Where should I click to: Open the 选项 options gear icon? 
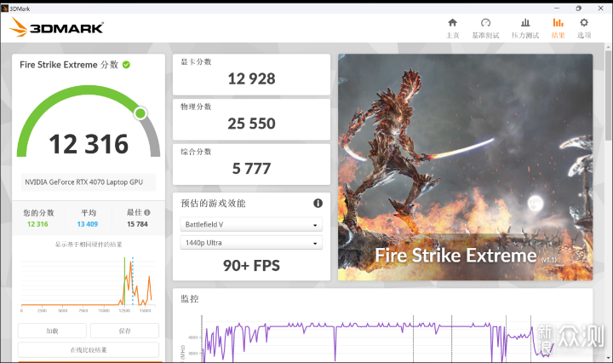tap(584, 23)
